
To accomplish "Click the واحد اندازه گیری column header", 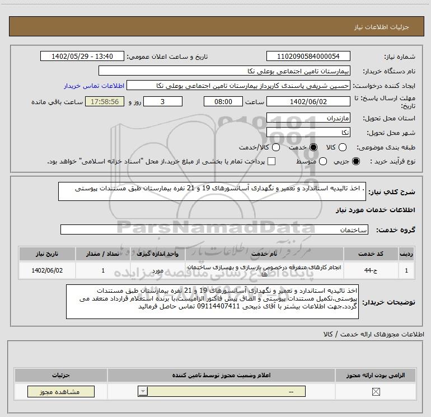I will click(158, 254).
